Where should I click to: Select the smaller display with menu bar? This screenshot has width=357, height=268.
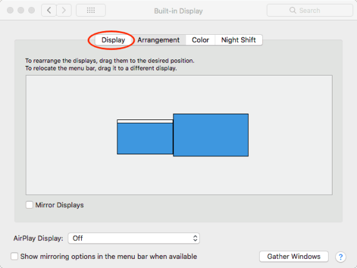tap(145, 137)
